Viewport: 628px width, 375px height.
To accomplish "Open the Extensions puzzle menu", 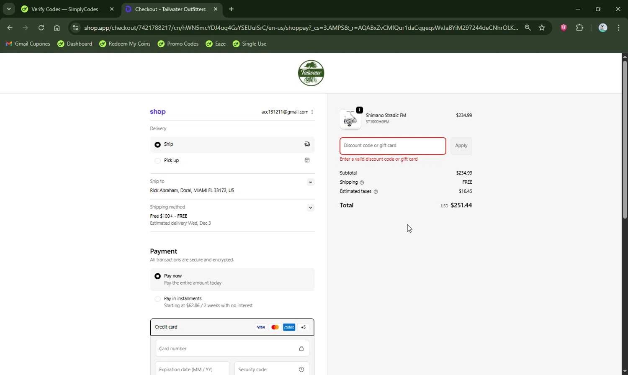I will [x=579, y=28].
